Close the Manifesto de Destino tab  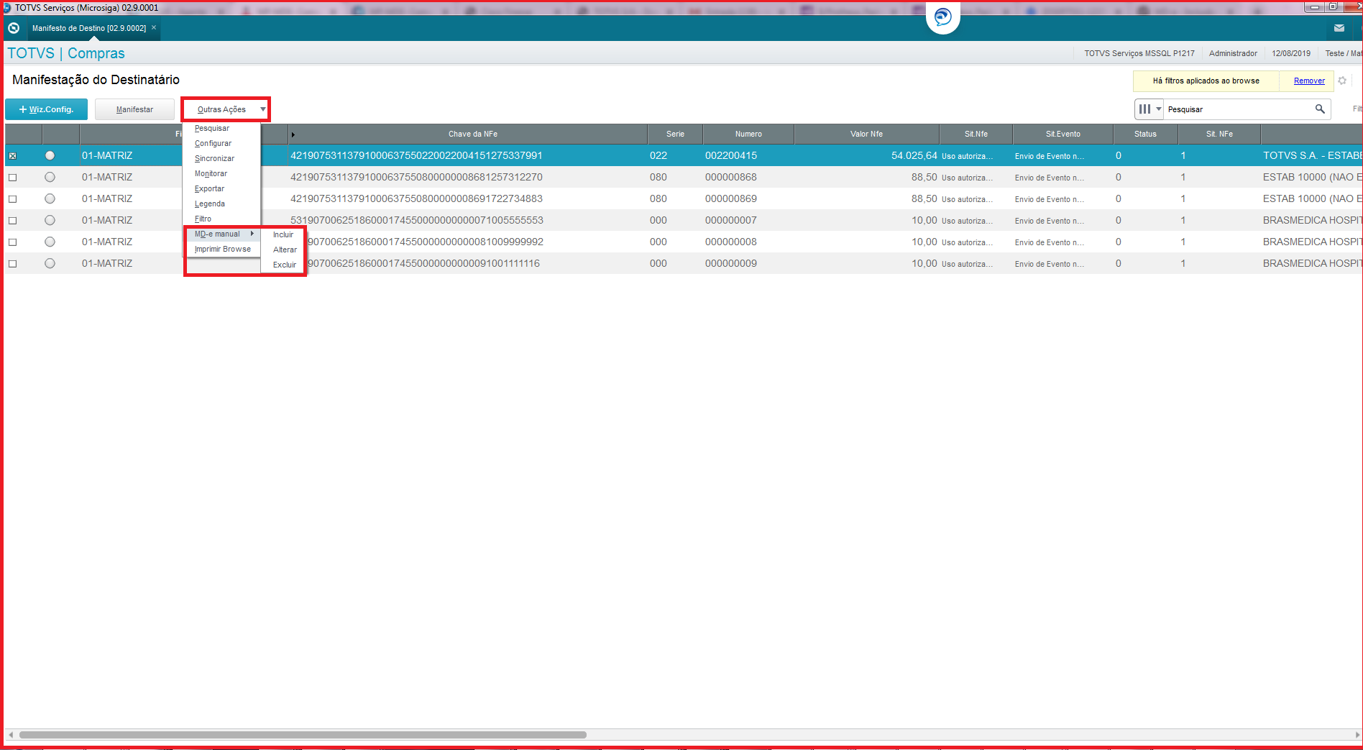coord(154,27)
